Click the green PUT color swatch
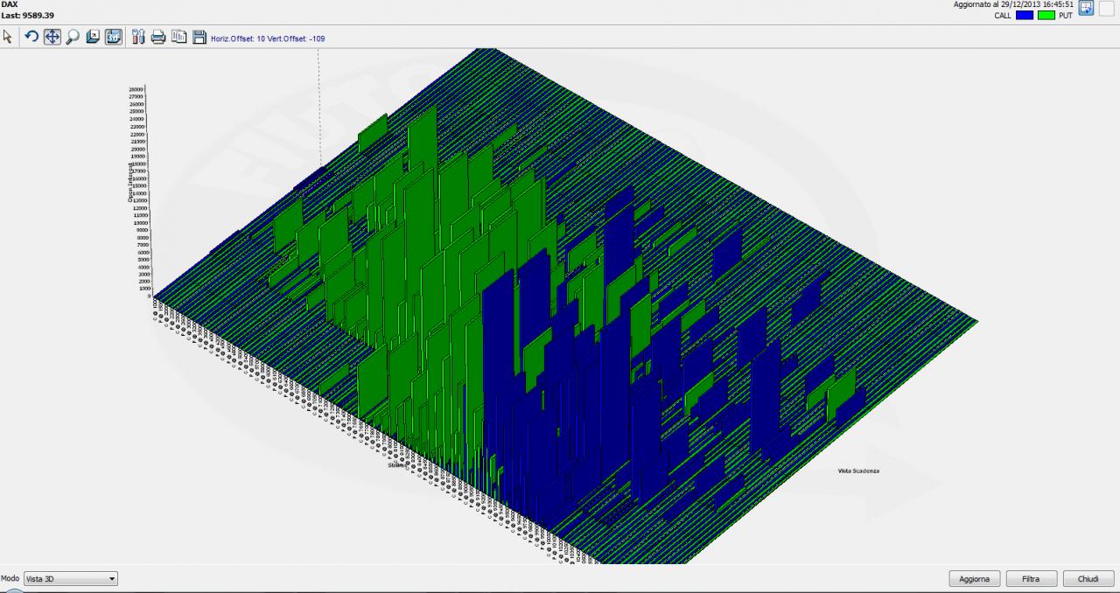 [1046, 15]
